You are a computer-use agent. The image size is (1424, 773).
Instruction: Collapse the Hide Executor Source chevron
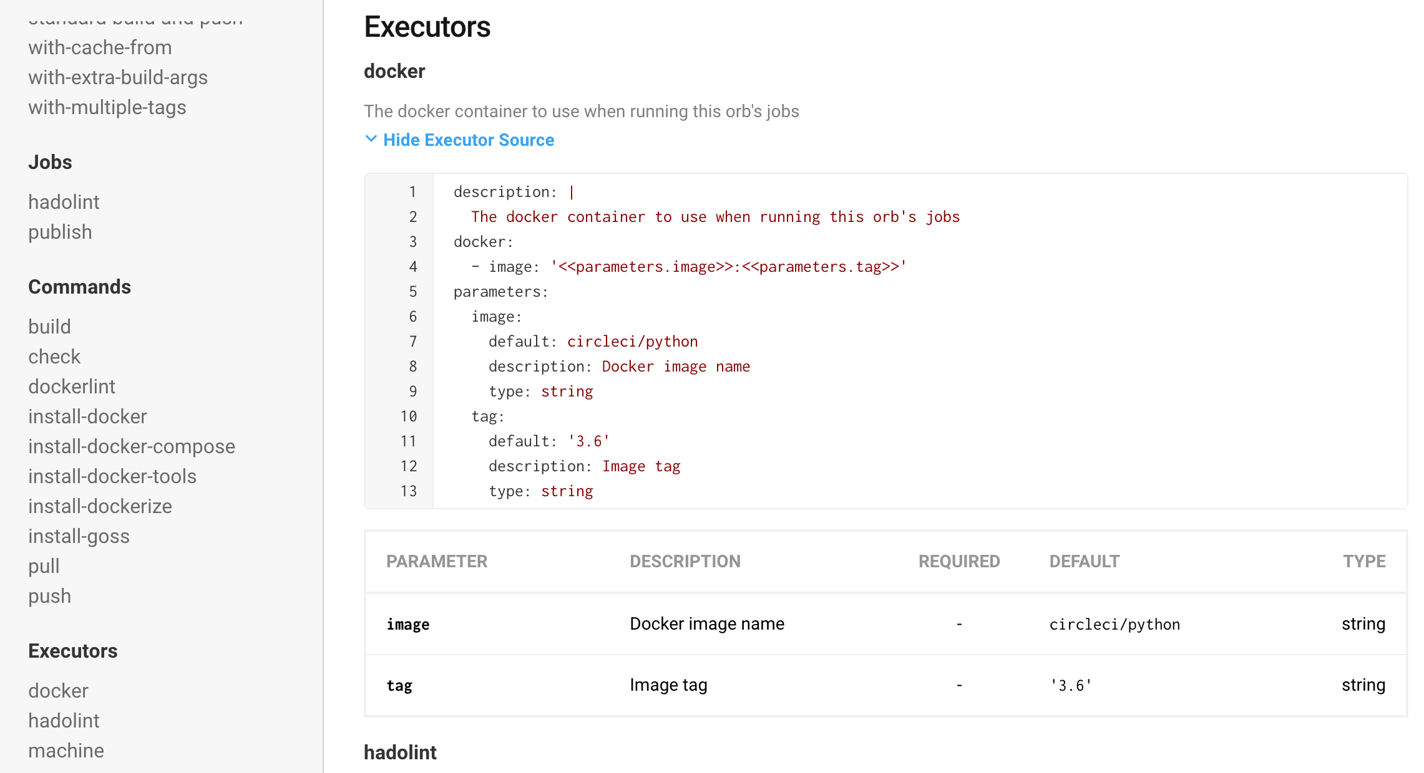click(x=371, y=139)
